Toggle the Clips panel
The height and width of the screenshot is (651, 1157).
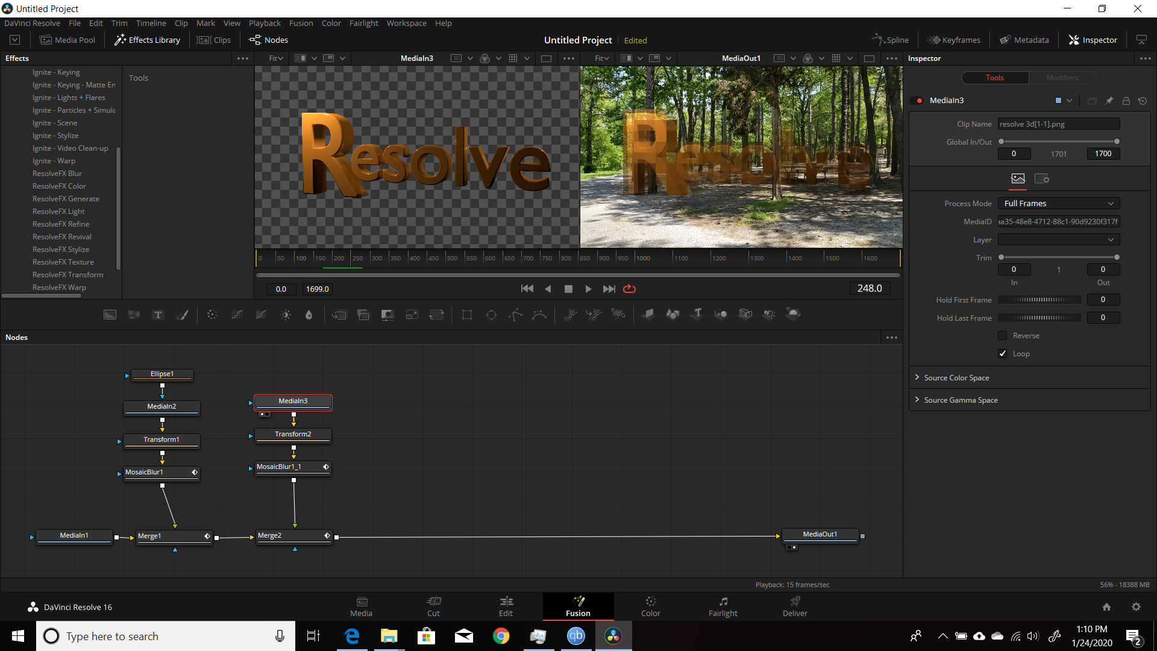click(215, 40)
